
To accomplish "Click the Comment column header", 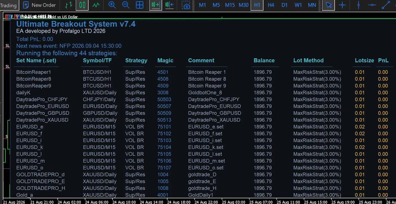I will (x=201, y=60).
